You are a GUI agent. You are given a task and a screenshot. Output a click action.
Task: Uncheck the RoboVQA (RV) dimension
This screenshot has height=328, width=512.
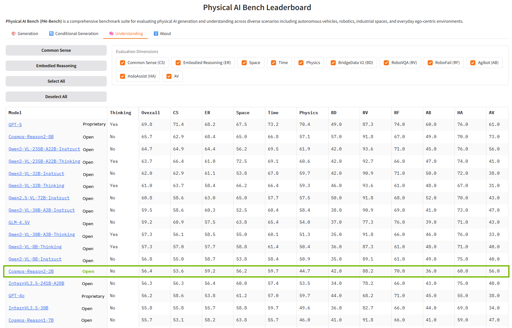click(x=386, y=62)
